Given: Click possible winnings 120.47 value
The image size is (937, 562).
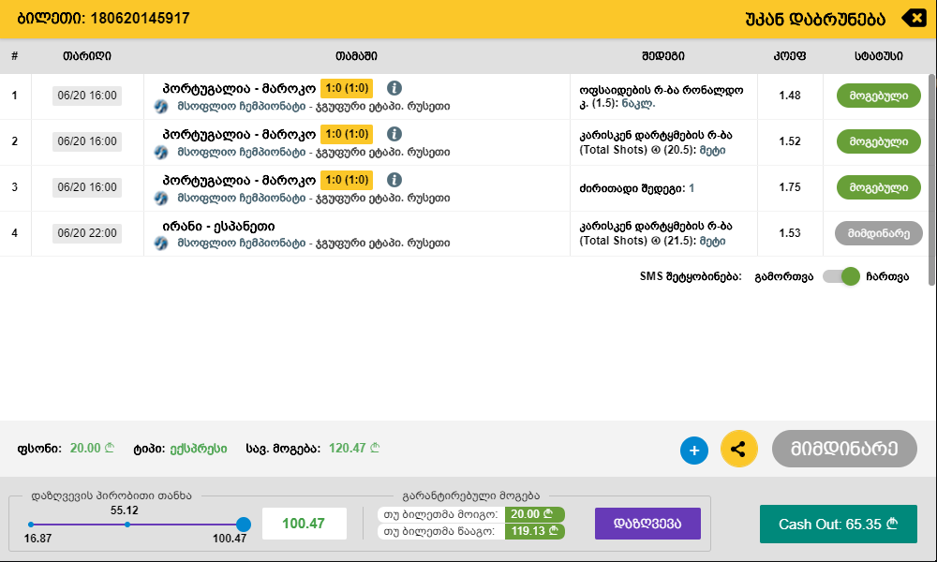Looking at the screenshot, I should point(354,448).
